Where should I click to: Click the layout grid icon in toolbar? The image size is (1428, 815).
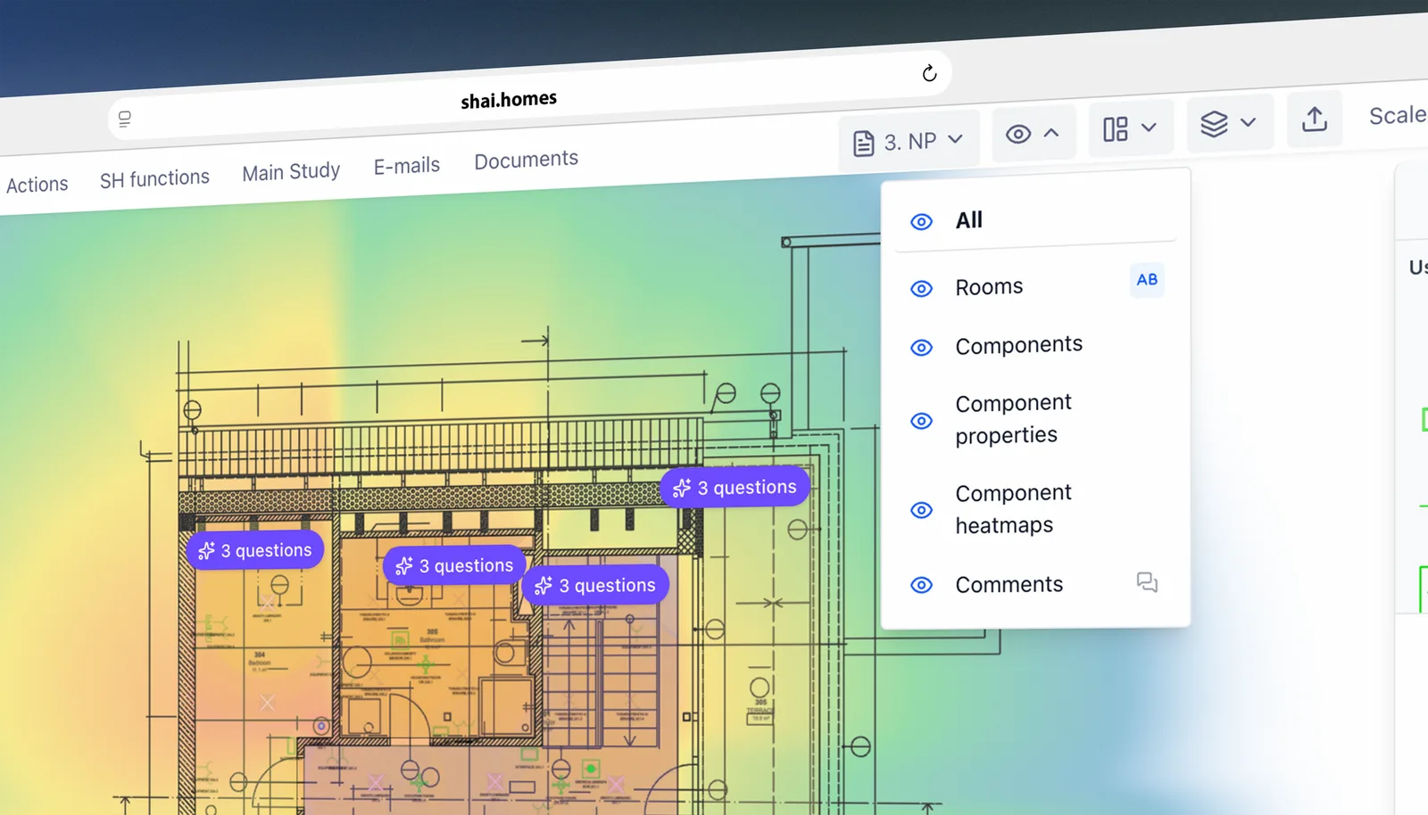point(1116,129)
